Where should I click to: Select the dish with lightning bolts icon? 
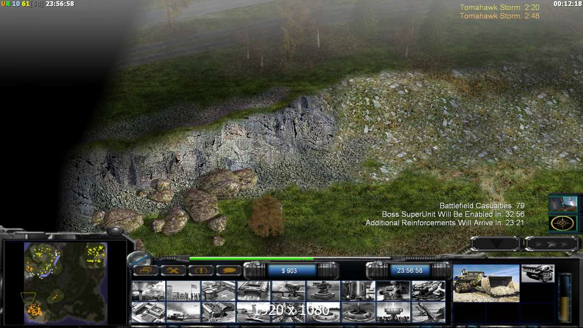[393, 312]
